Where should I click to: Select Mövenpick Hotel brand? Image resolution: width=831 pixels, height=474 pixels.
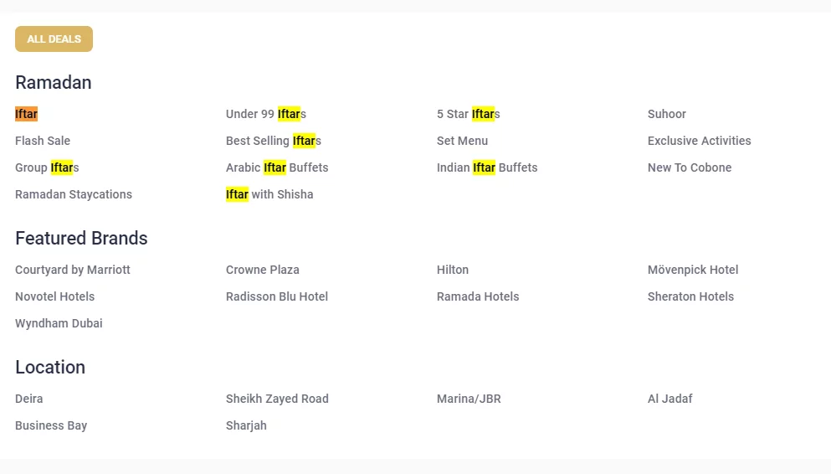tap(693, 270)
